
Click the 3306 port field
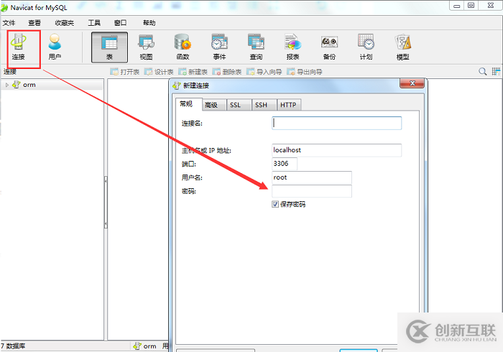click(285, 164)
